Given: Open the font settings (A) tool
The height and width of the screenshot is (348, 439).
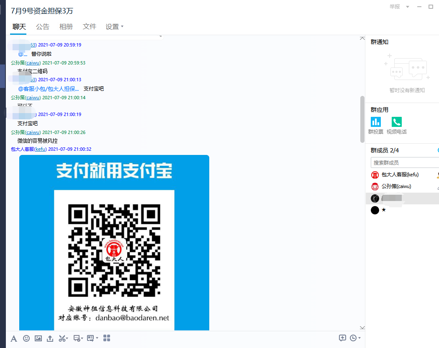Looking at the screenshot, I should pyautogui.click(x=14, y=338).
